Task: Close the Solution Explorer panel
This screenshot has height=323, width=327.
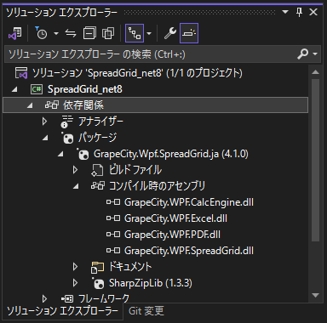Action: (313, 12)
